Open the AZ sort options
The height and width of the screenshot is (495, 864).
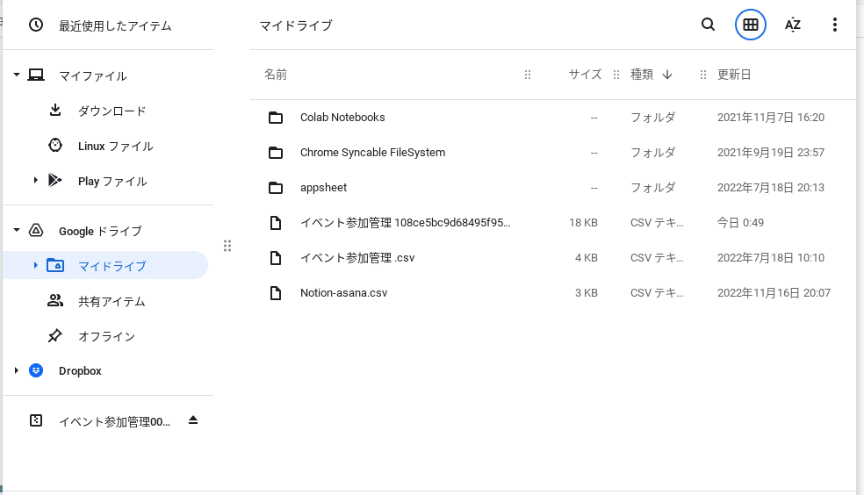(792, 25)
